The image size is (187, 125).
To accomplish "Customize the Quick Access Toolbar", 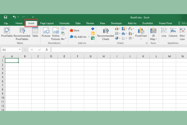I will coord(33,17).
